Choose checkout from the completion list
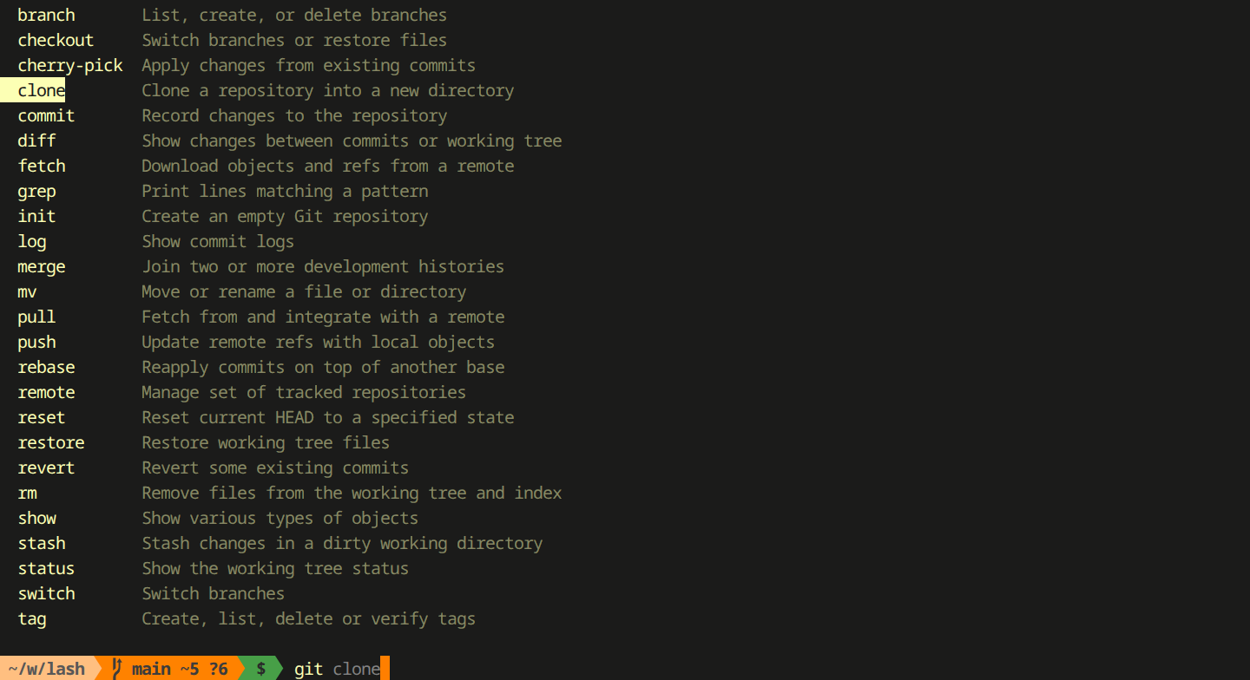1250x680 pixels. 55,40
